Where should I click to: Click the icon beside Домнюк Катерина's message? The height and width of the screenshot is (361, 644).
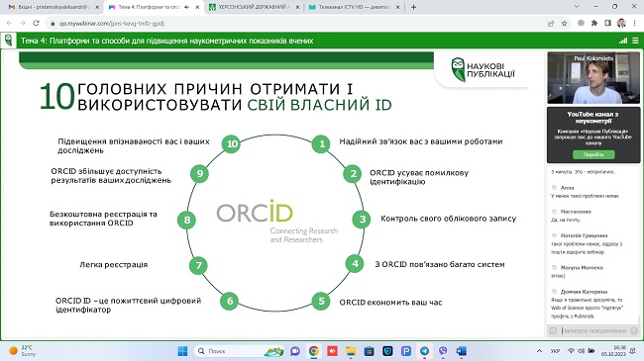[x=554, y=291]
